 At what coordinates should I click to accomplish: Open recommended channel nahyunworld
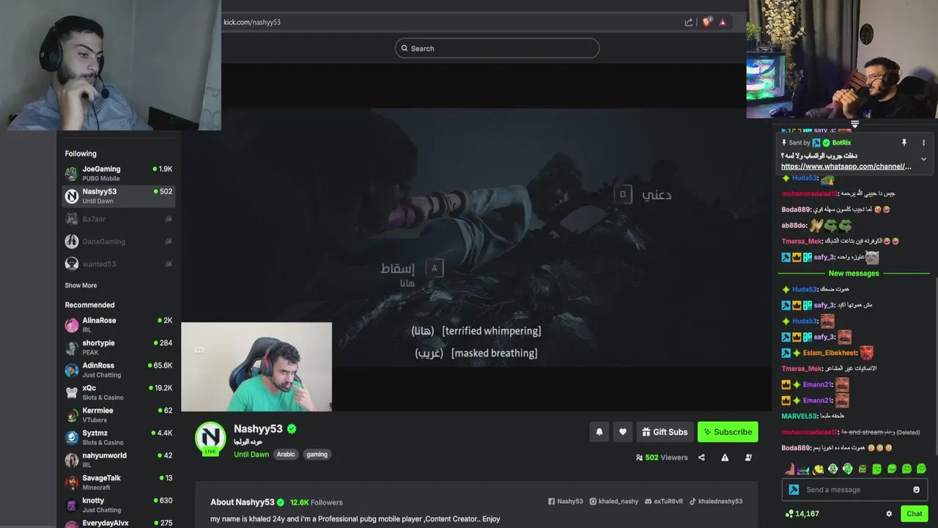pyautogui.click(x=119, y=460)
